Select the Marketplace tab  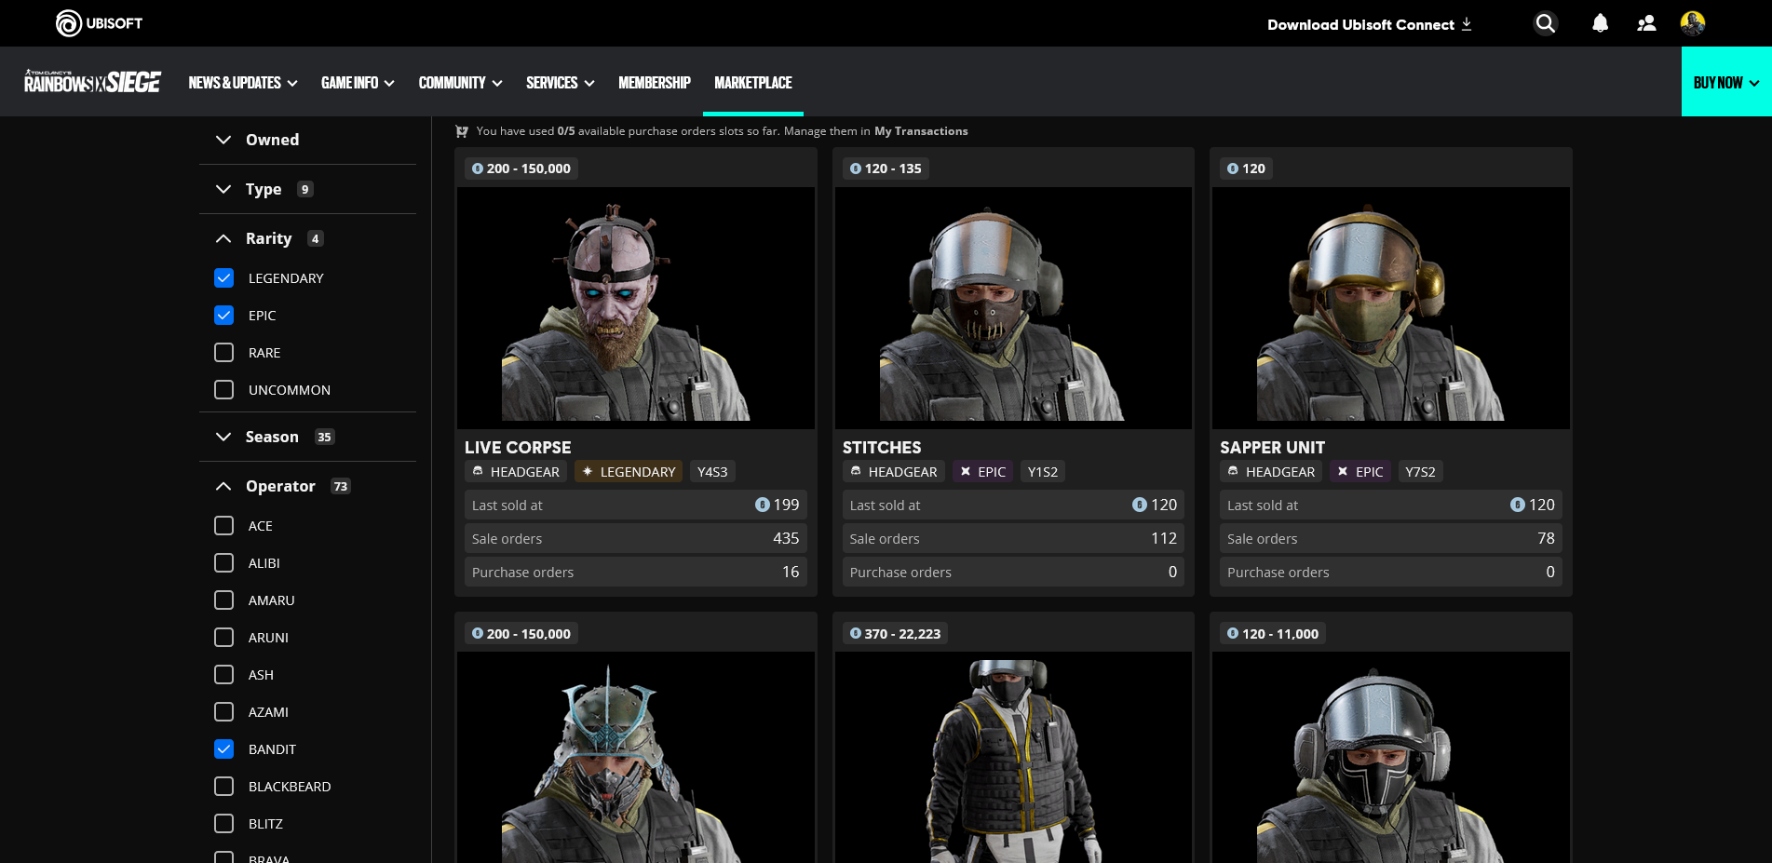[x=753, y=83]
